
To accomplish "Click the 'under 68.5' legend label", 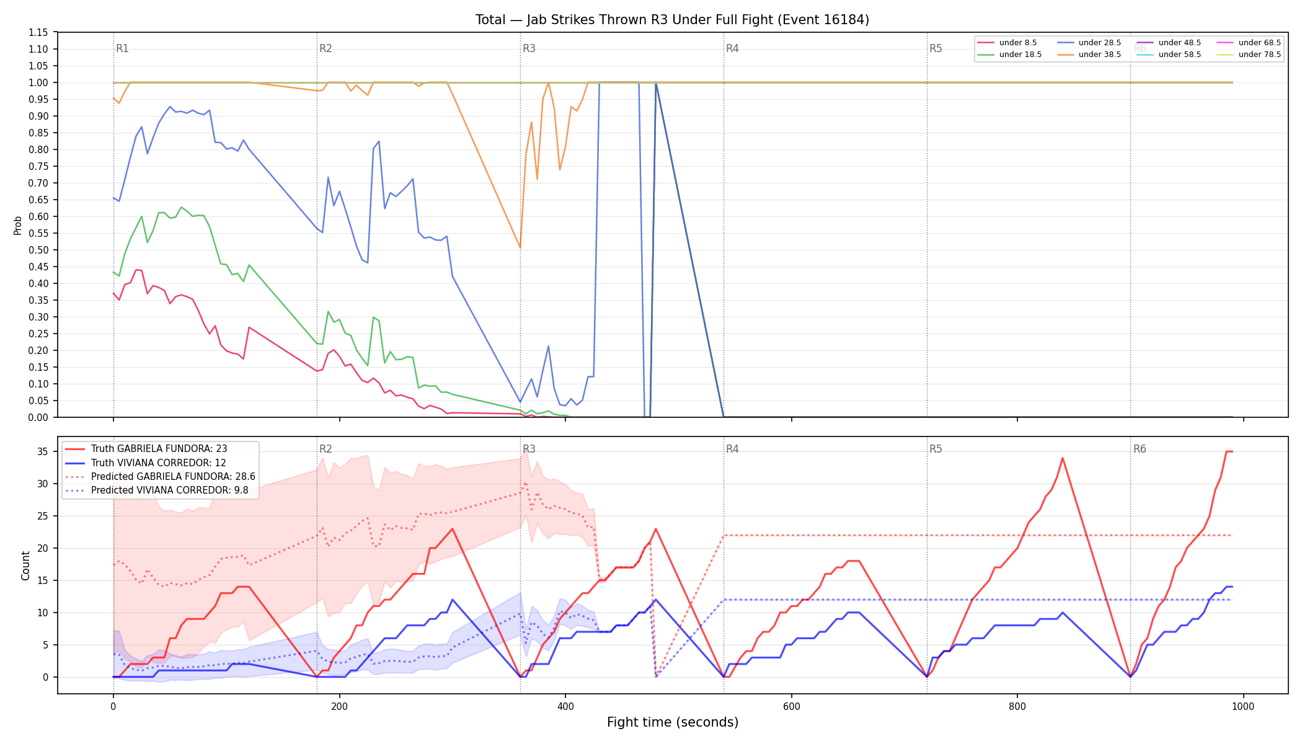I will 1260,43.
